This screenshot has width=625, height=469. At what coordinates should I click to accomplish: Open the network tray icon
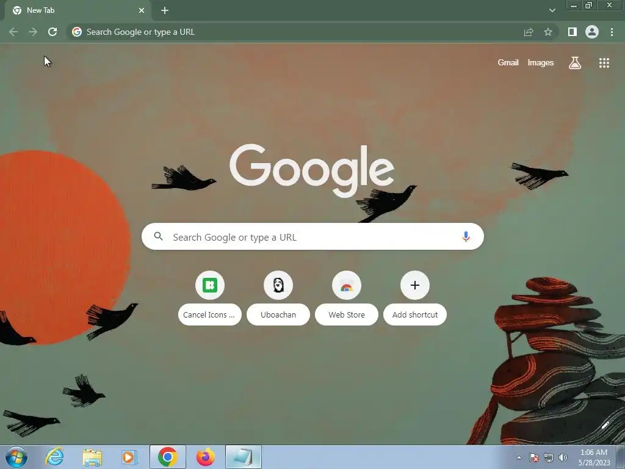pyautogui.click(x=549, y=457)
